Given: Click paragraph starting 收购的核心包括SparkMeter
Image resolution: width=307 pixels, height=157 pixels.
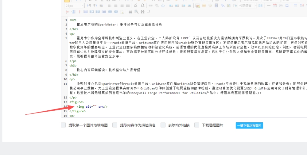Looking at the screenshot, I should coord(188,88).
